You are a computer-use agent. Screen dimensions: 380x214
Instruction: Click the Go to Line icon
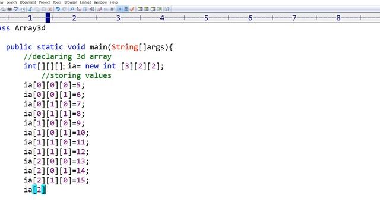tap(92, 10)
